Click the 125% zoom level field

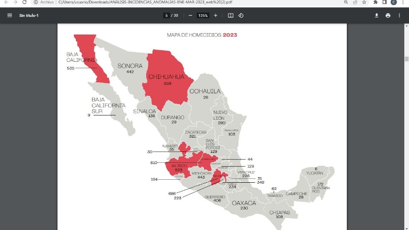click(203, 15)
